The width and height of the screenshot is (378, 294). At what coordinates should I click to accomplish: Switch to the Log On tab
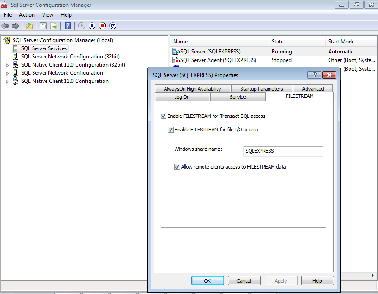point(182,97)
